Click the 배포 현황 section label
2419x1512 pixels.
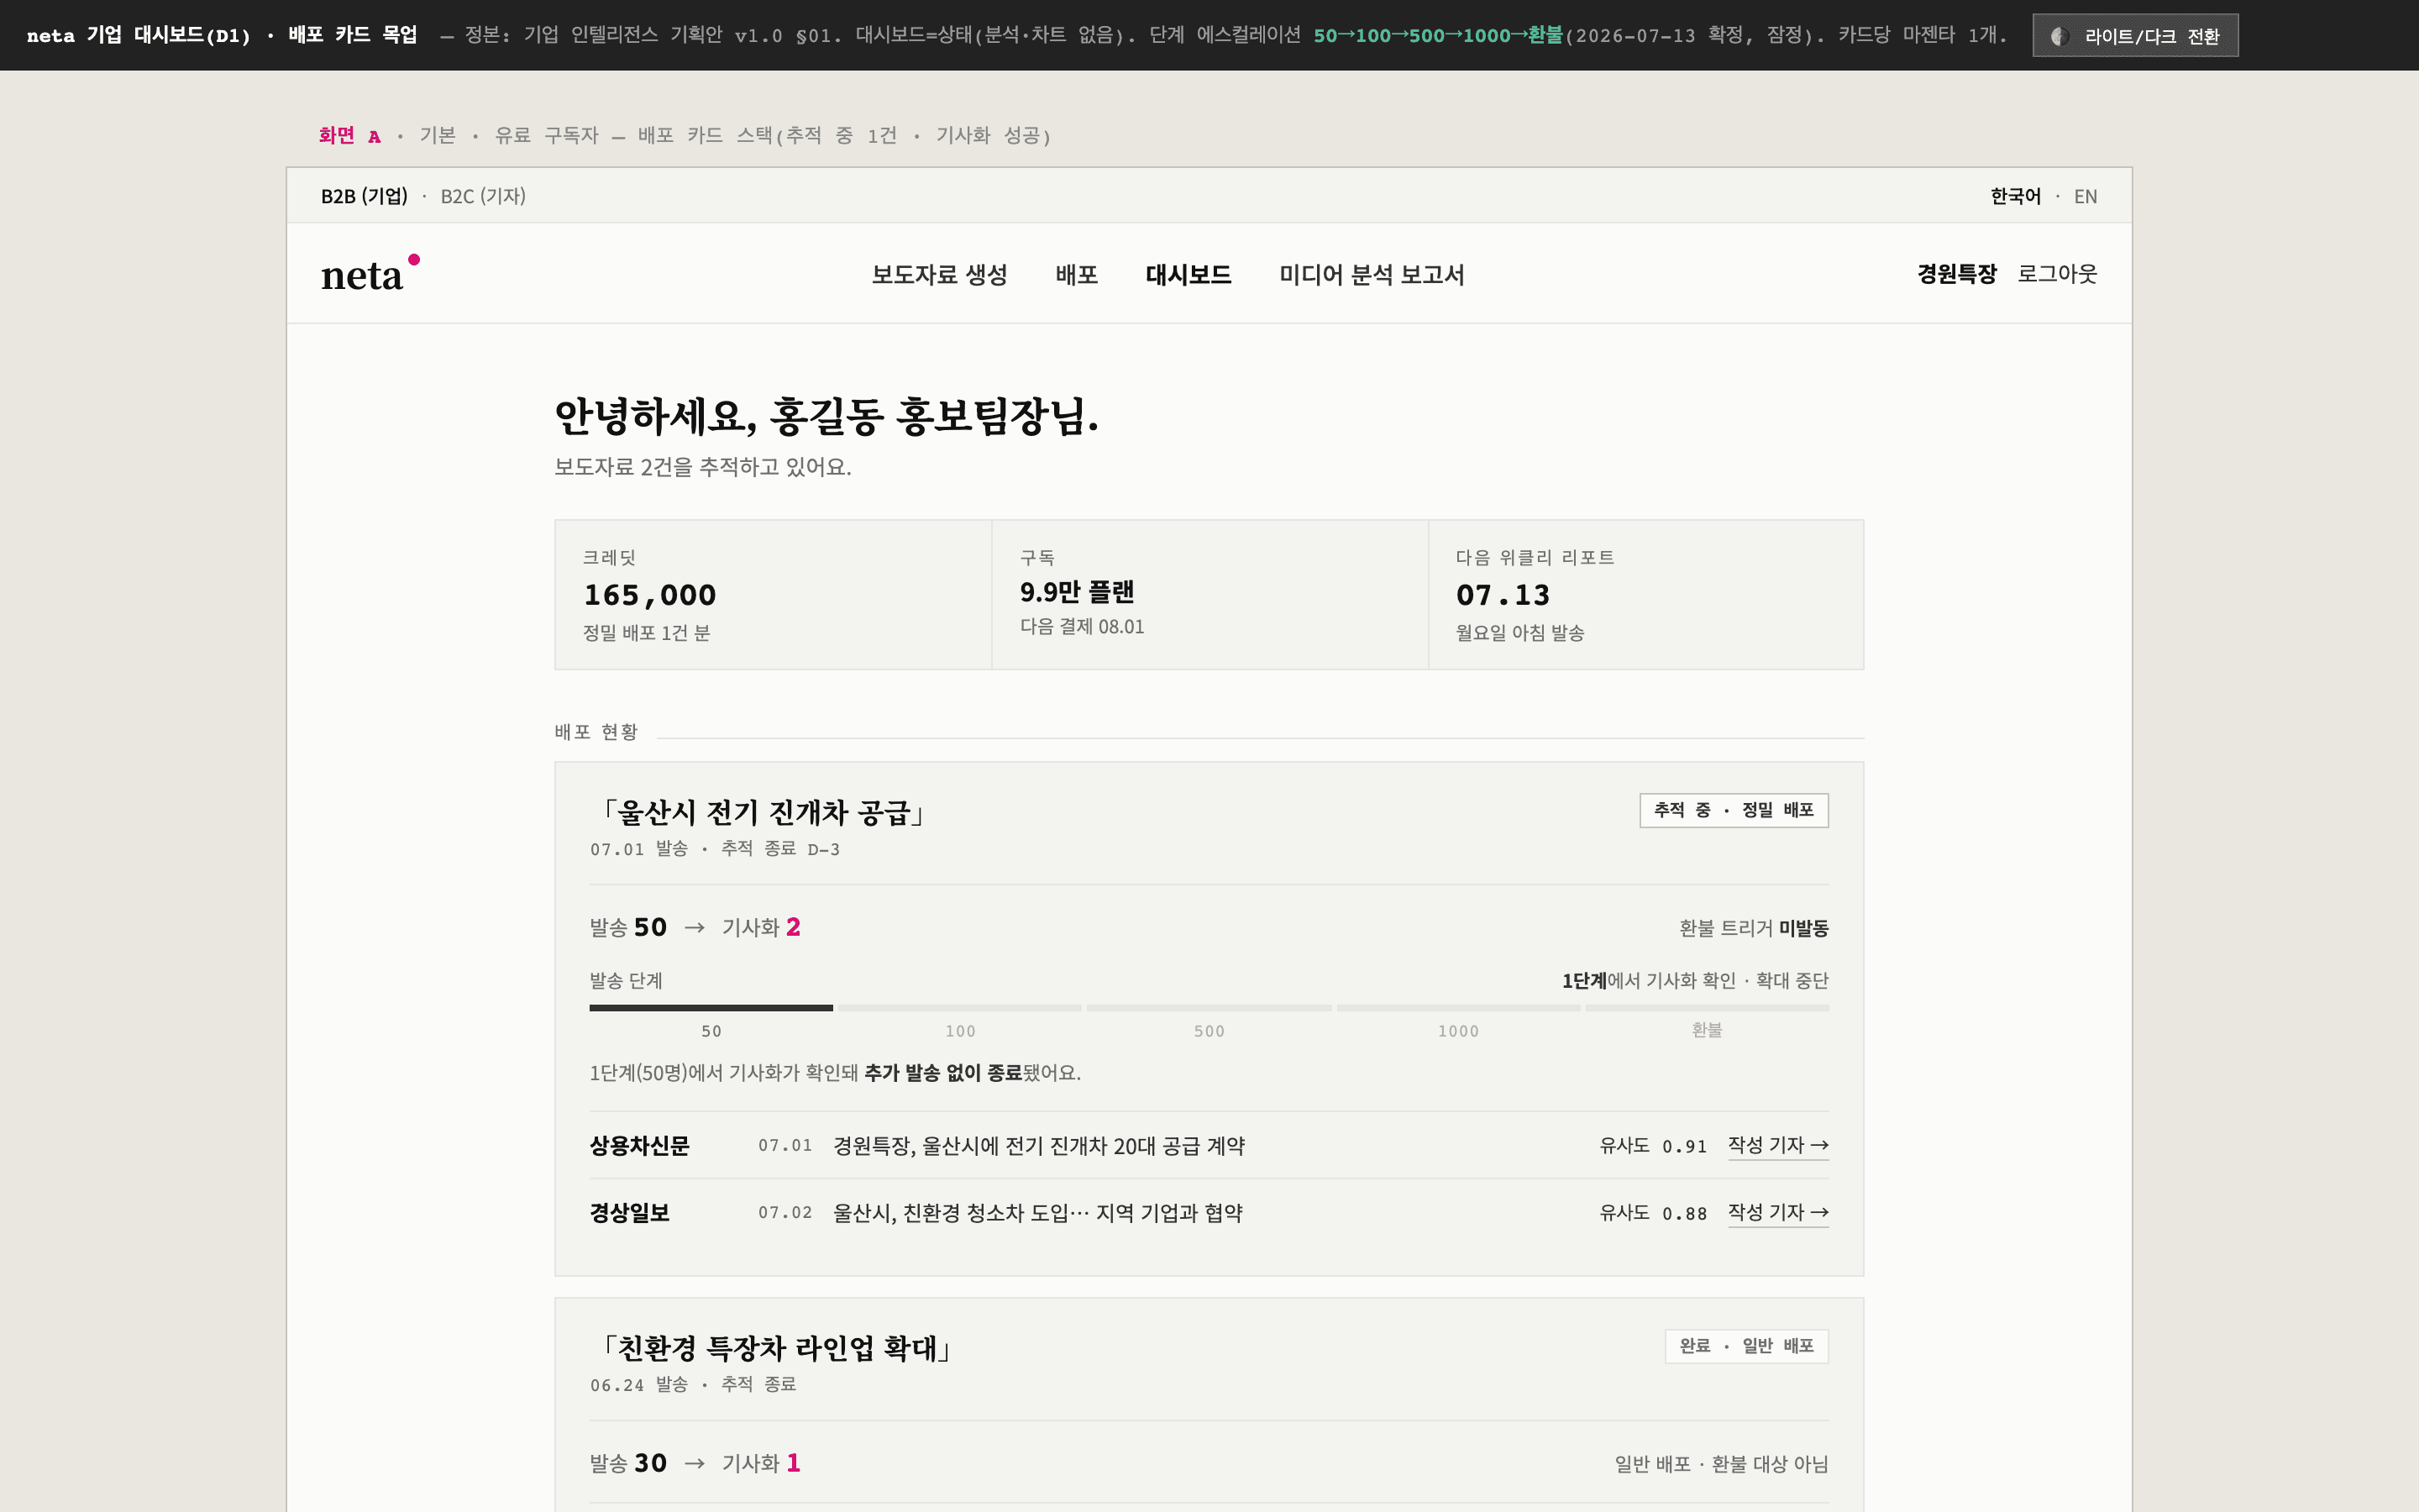(x=596, y=732)
